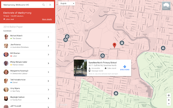Click Joe Paterno's profile photo
This screenshot has height=108, width=173.
6,46
